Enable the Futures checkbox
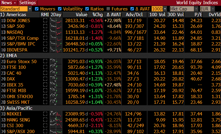 pyautogui.click(x=108, y=9)
